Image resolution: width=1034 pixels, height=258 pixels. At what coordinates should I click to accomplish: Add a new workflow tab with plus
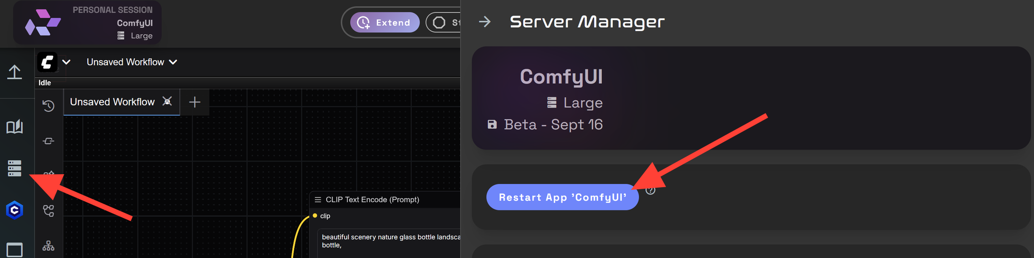click(195, 102)
